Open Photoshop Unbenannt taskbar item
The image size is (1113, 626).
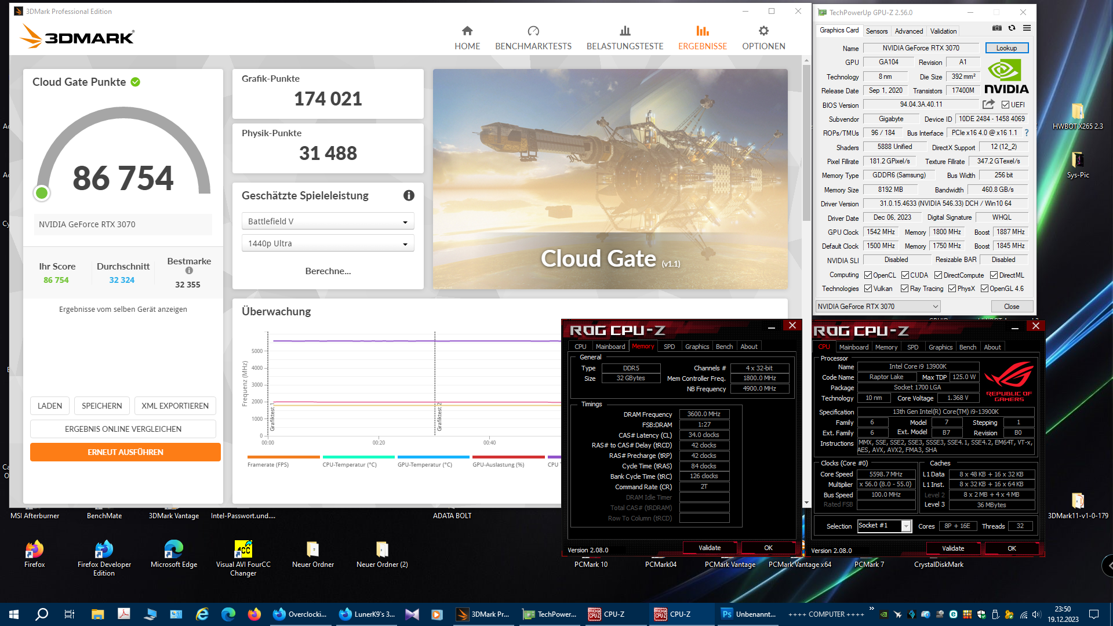(x=748, y=614)
